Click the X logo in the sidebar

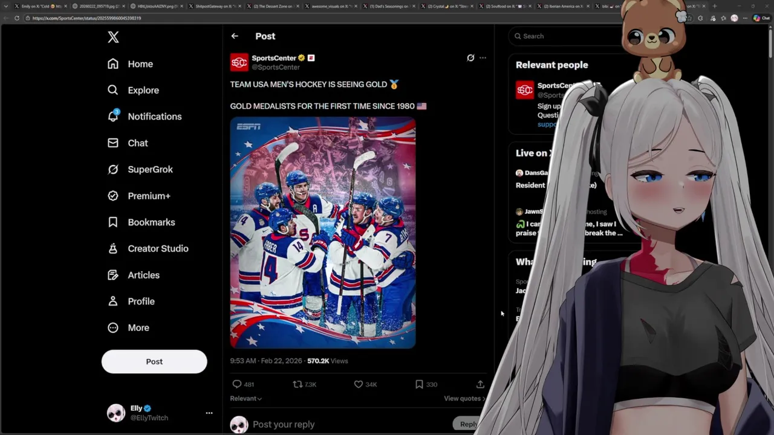click(x=113, y=37)
